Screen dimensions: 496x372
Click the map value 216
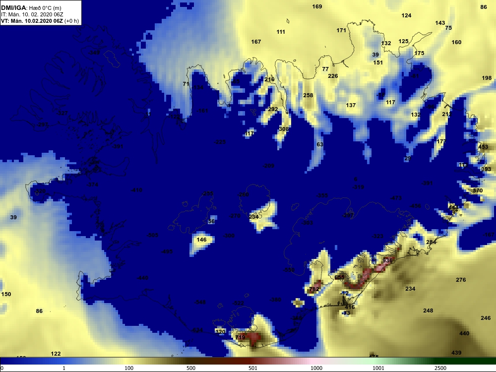point(269,79)
